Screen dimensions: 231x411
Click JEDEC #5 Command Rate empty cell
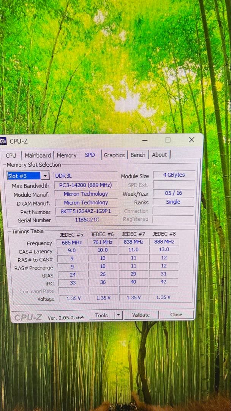(x=73, y=291)
